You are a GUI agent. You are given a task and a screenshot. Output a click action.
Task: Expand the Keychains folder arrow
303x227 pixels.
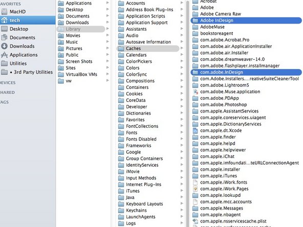point(182,210)
